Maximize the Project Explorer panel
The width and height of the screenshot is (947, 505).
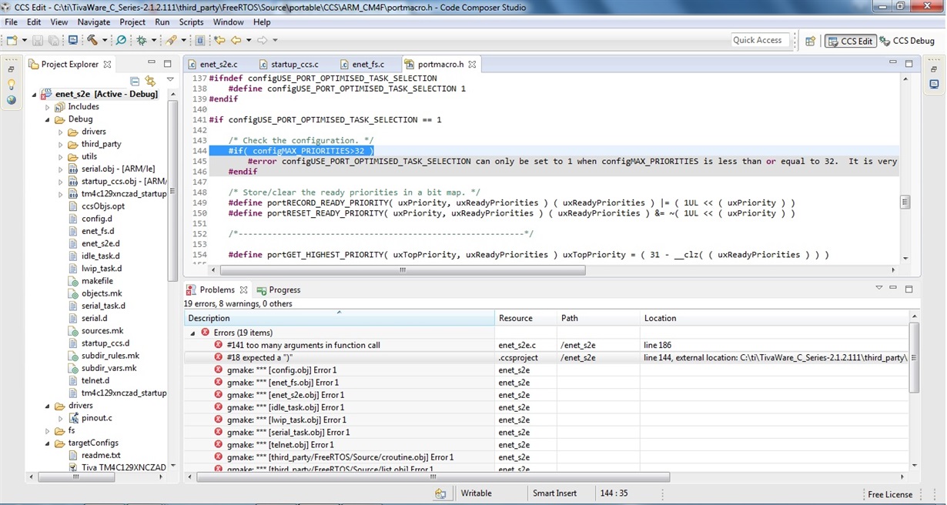tap(167, 64)
